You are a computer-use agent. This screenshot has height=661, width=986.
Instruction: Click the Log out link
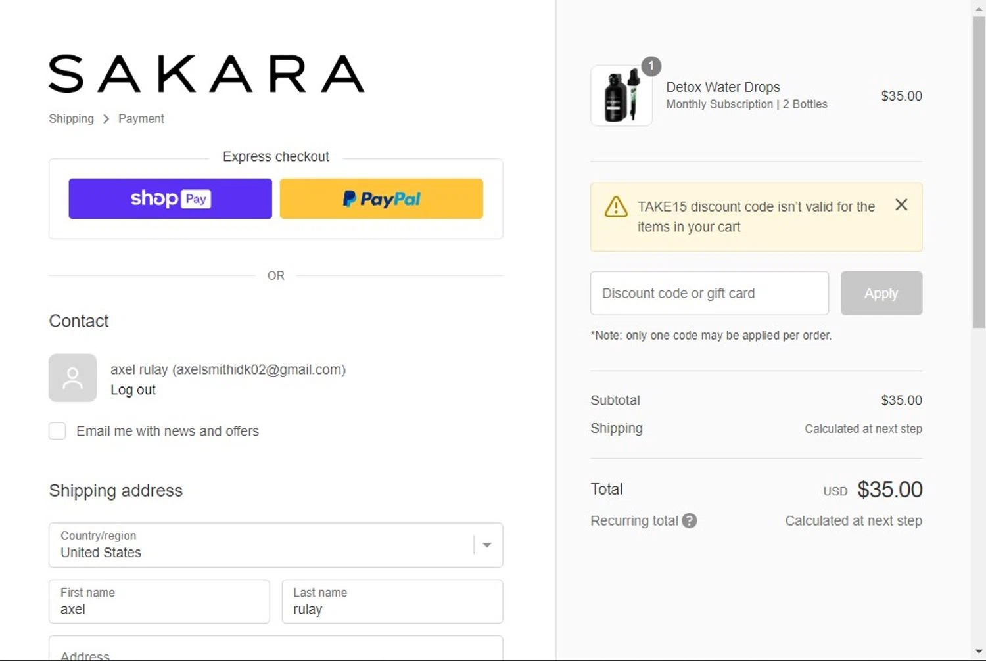coord(133,390)
